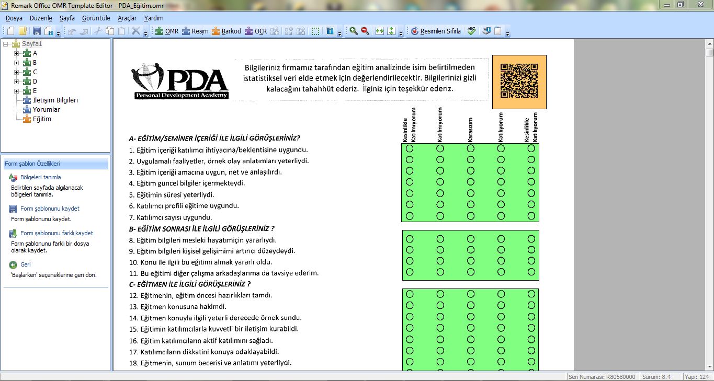Click the save template floppy icon
Screen dimensions: 714x381
[37, 31]
